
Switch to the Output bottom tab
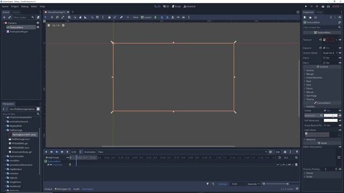tap(48, 189)
